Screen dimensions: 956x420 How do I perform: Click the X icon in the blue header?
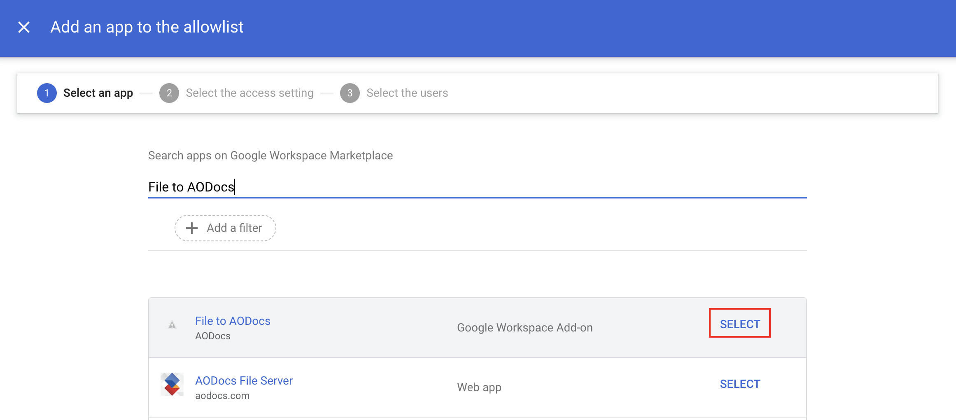coord(24,27)
